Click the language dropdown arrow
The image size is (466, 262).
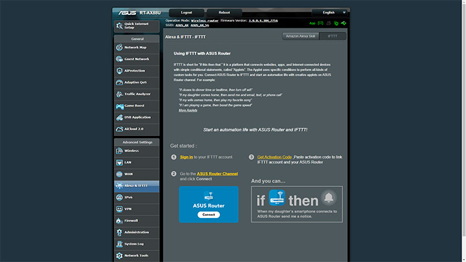tap(344, 12)
